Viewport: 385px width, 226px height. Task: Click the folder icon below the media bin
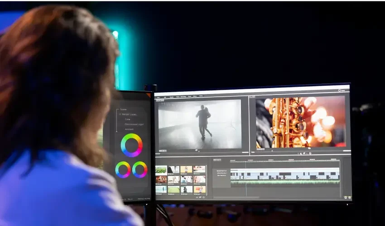200,197
